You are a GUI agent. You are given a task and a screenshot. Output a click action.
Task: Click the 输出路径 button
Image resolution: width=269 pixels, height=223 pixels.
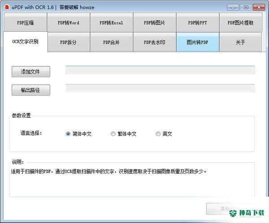(31, 90)
